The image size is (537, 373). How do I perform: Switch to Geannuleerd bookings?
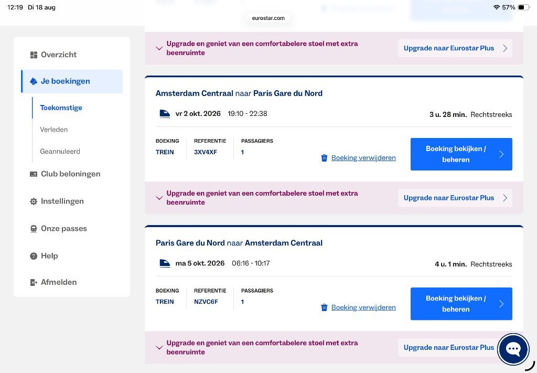60,152
